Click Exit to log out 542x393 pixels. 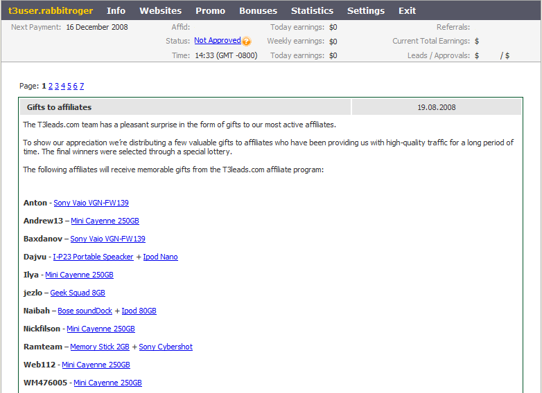click(407, 10)
